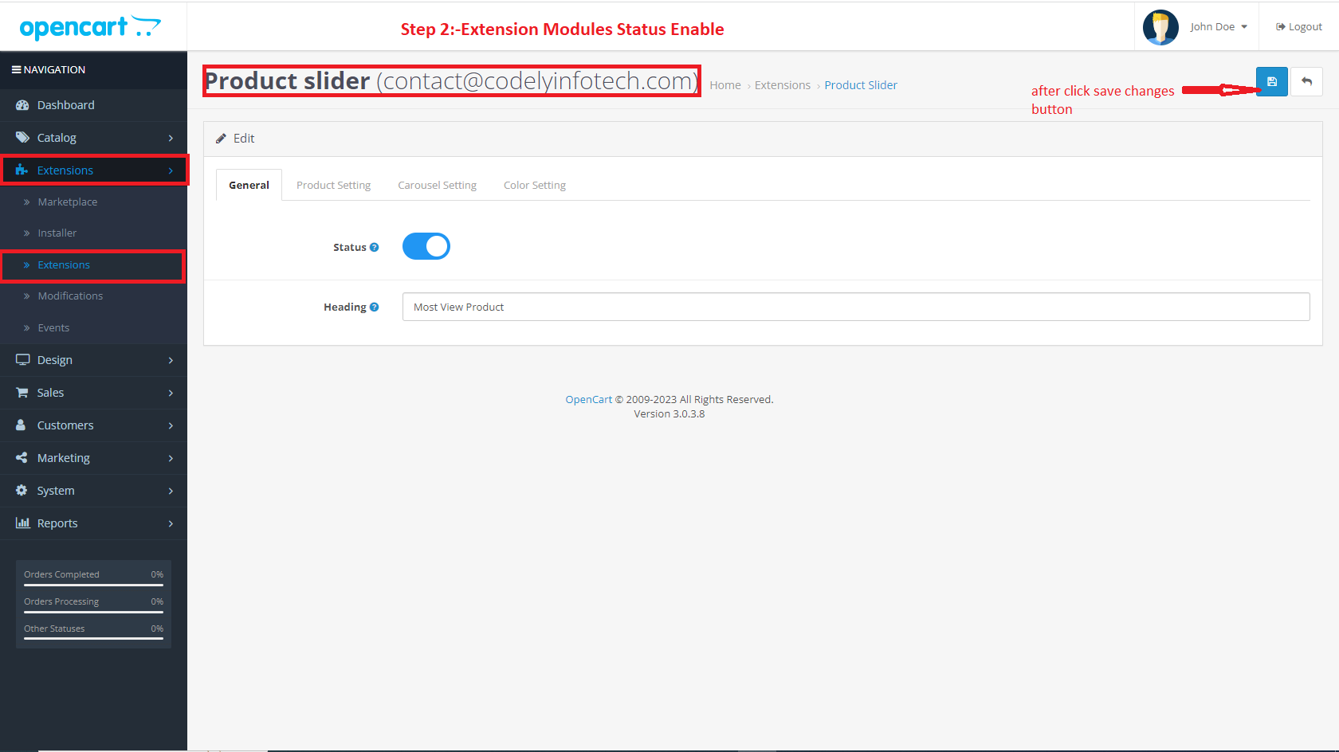Click the Orders Processing progress bar

click(x=93, y=613)
